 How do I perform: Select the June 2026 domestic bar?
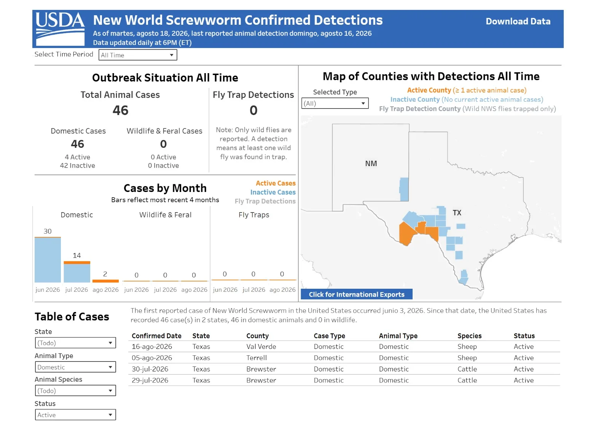[48, 260]
